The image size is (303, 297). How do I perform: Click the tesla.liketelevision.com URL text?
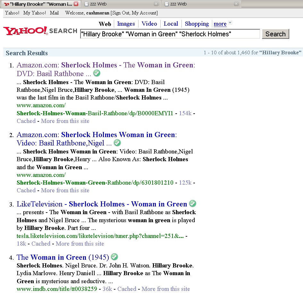coord(100,236)
